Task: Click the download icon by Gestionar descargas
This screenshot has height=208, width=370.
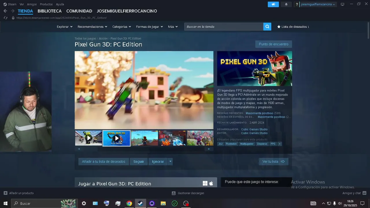Action: click(x=174, y=193)
